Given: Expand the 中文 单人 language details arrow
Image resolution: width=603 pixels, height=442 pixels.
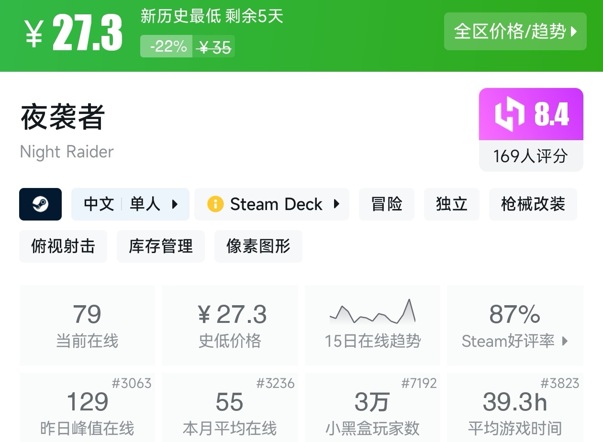Looking at the screenshot, I should [175, 204].
